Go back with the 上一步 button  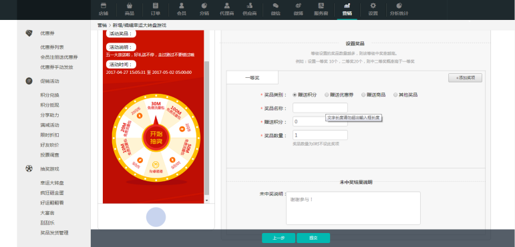[278, 238]
